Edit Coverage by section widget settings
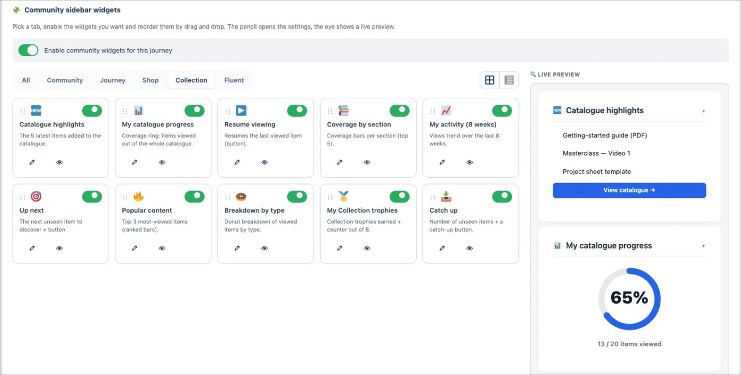Image resolution: width=742 pixels, height=375 pixels. [x=340, y=162]
